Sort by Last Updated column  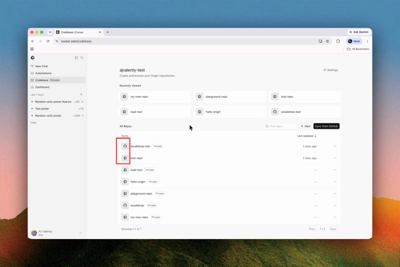coord(307,136)
